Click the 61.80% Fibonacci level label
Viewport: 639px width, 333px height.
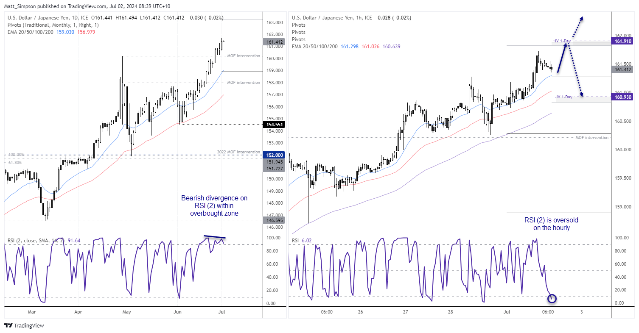(14, 162)
